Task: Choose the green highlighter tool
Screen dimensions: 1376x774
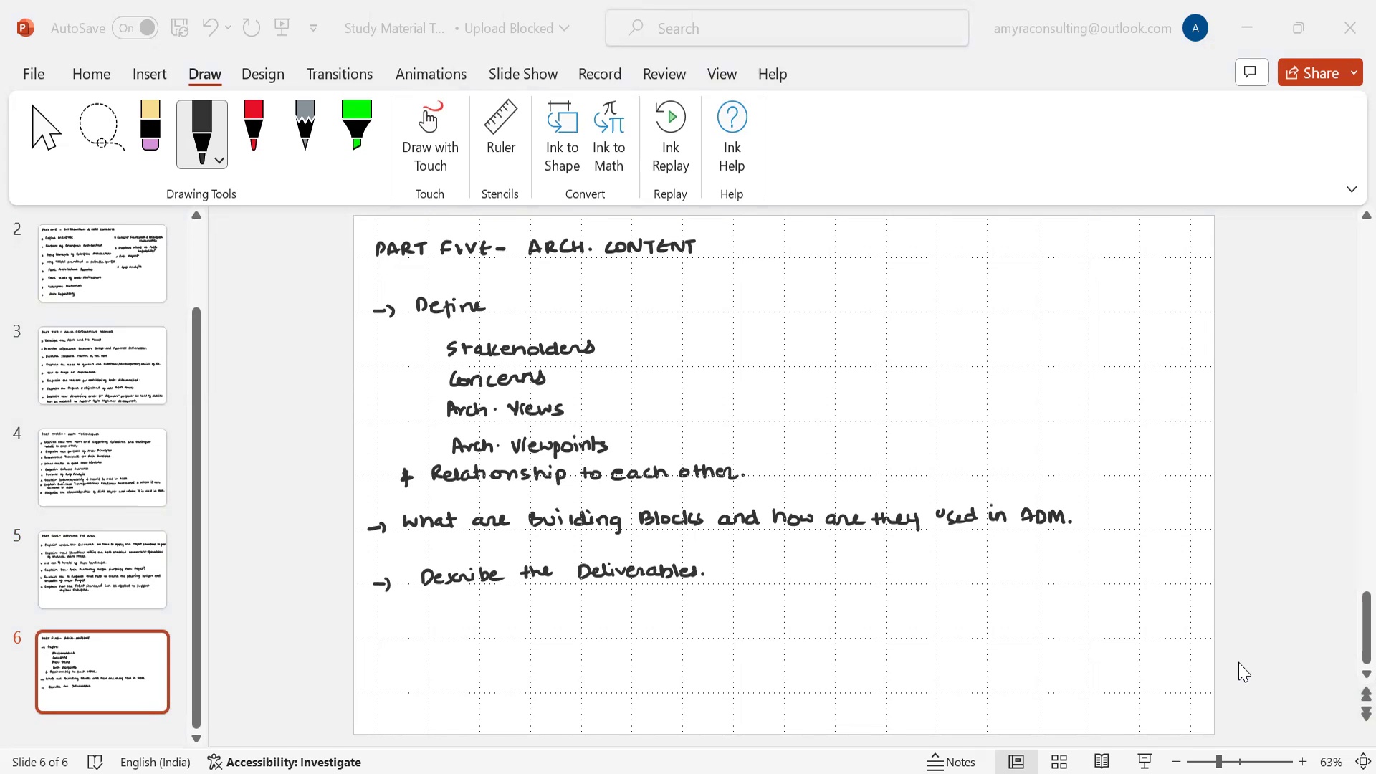Action: click(x=356, y=126)
